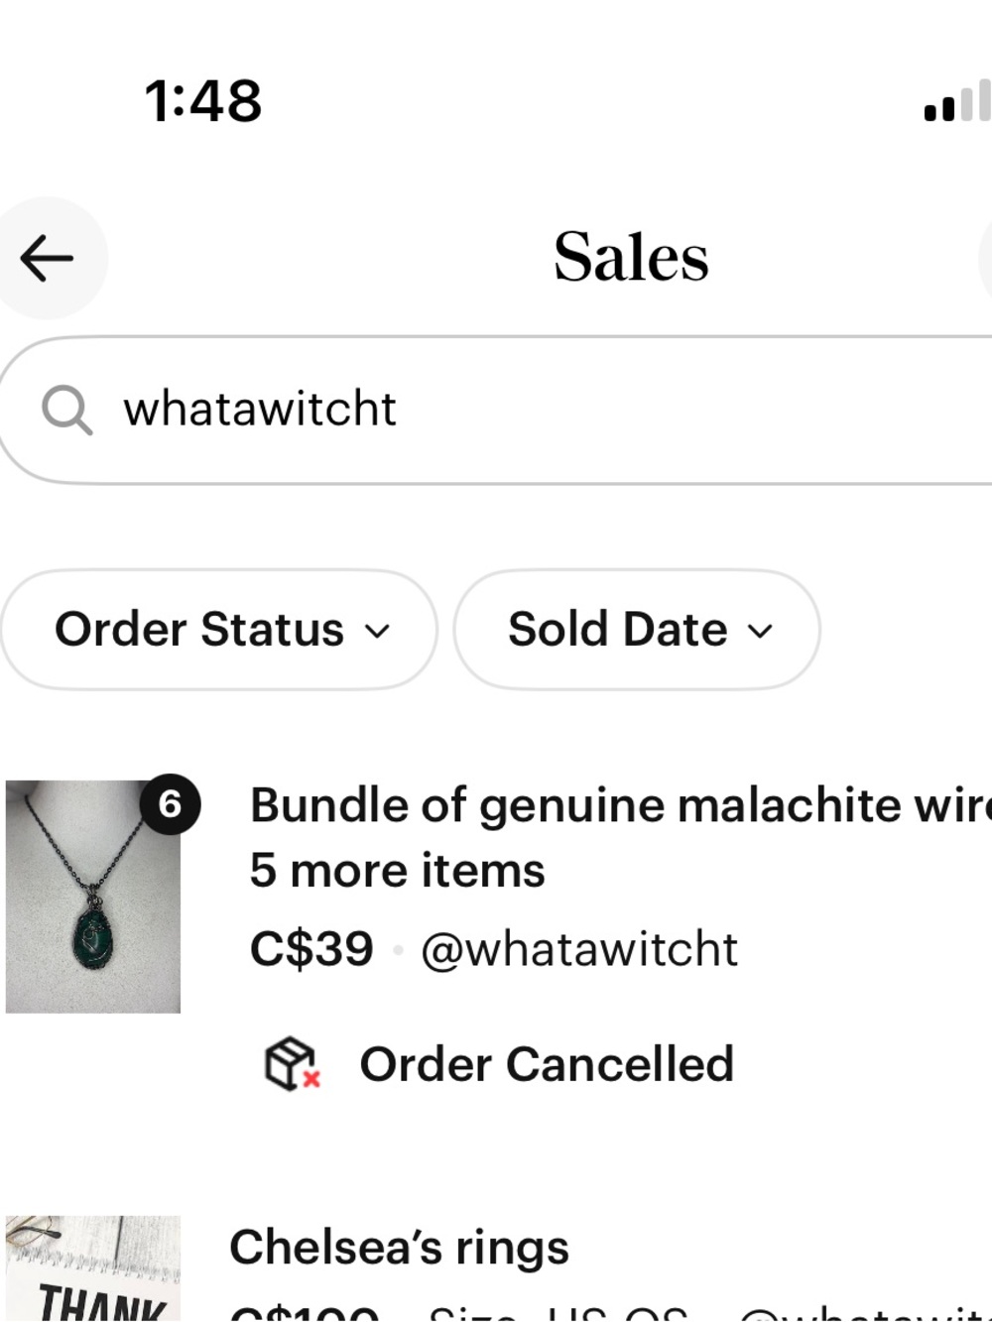Tap the back arrow icon
This screenshot has width=992, height=1322.
tap(47, 258)
